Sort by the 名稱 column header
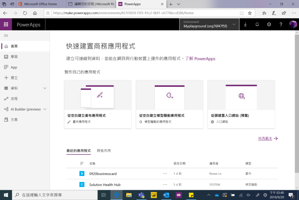The height and width of the screenshot is (200, 299). pyautogui.click(x=92, y=163)
